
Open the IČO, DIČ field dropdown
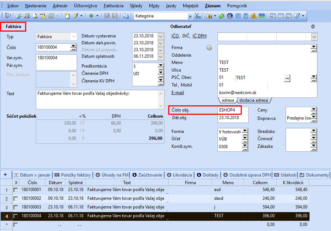(314, 37)
